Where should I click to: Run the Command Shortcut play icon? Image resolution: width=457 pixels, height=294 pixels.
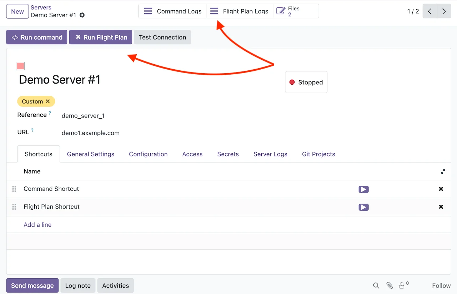[x=363, y=189]
